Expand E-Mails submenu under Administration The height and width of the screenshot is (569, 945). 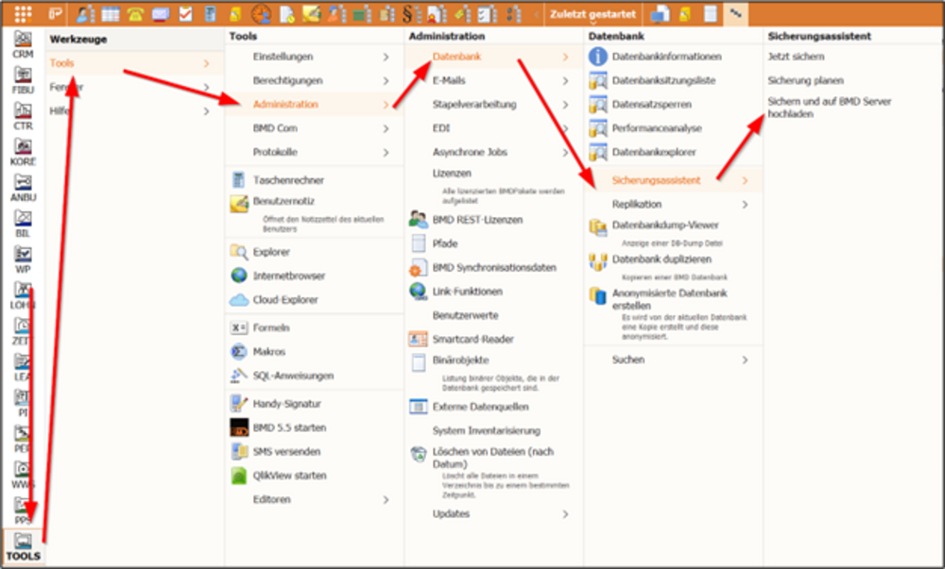point(493,80)
